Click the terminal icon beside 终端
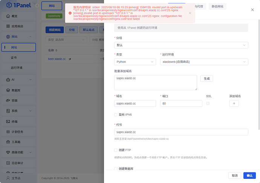 tap(8, 121)
